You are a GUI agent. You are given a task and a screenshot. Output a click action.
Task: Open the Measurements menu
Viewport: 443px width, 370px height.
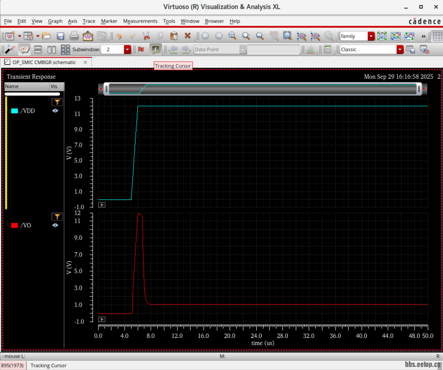[x=140, y=21]
